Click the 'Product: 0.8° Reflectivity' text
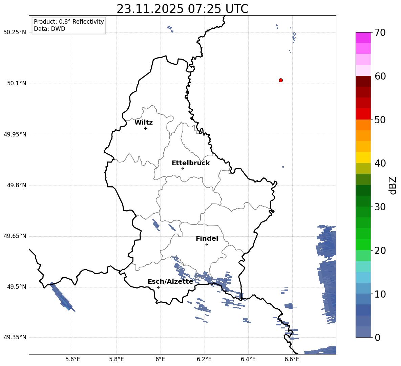Viewport: 401px width, 366px height. [x=69, y=22]
